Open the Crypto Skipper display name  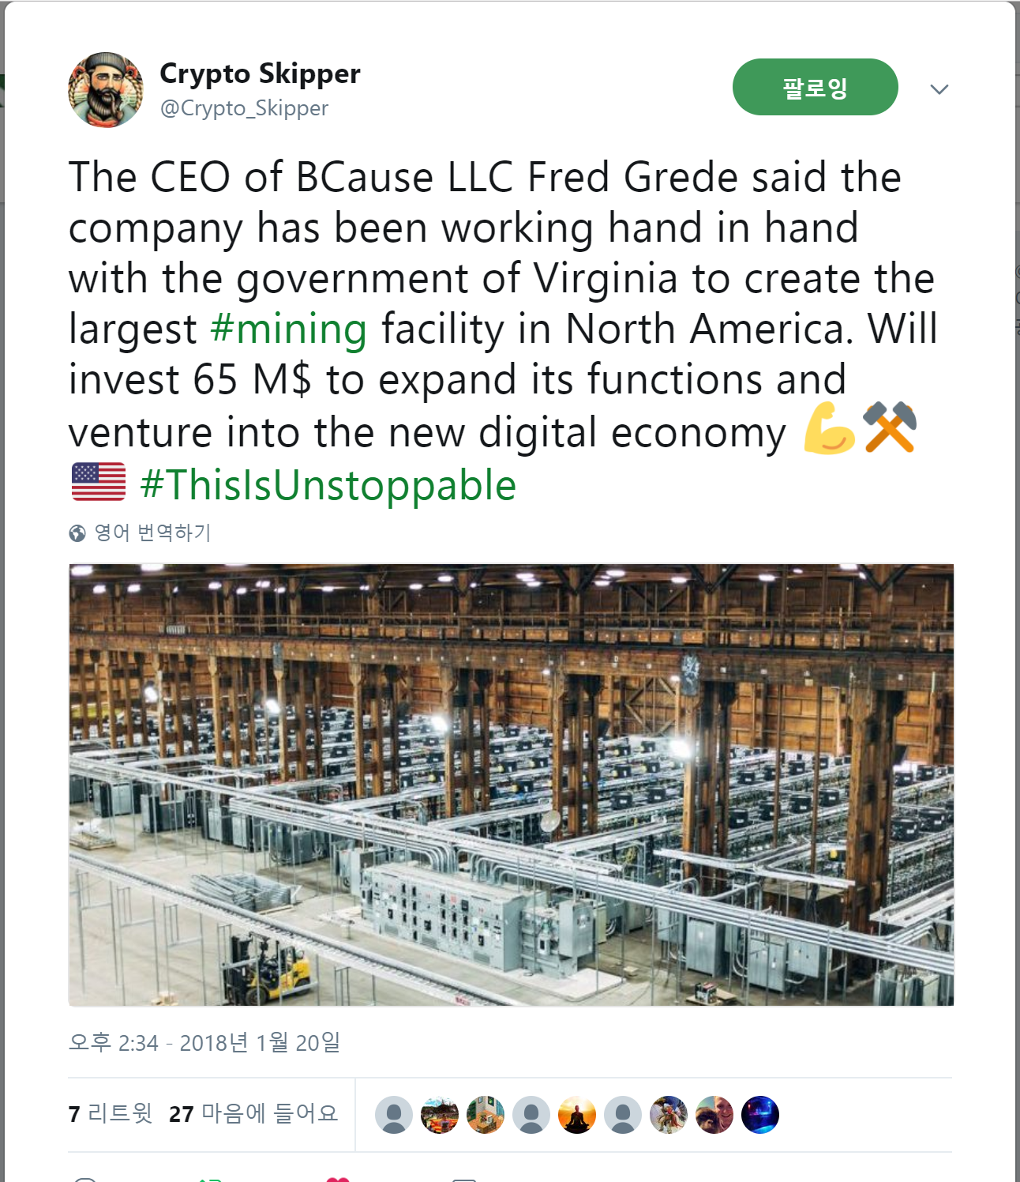(x=260, y=73)
